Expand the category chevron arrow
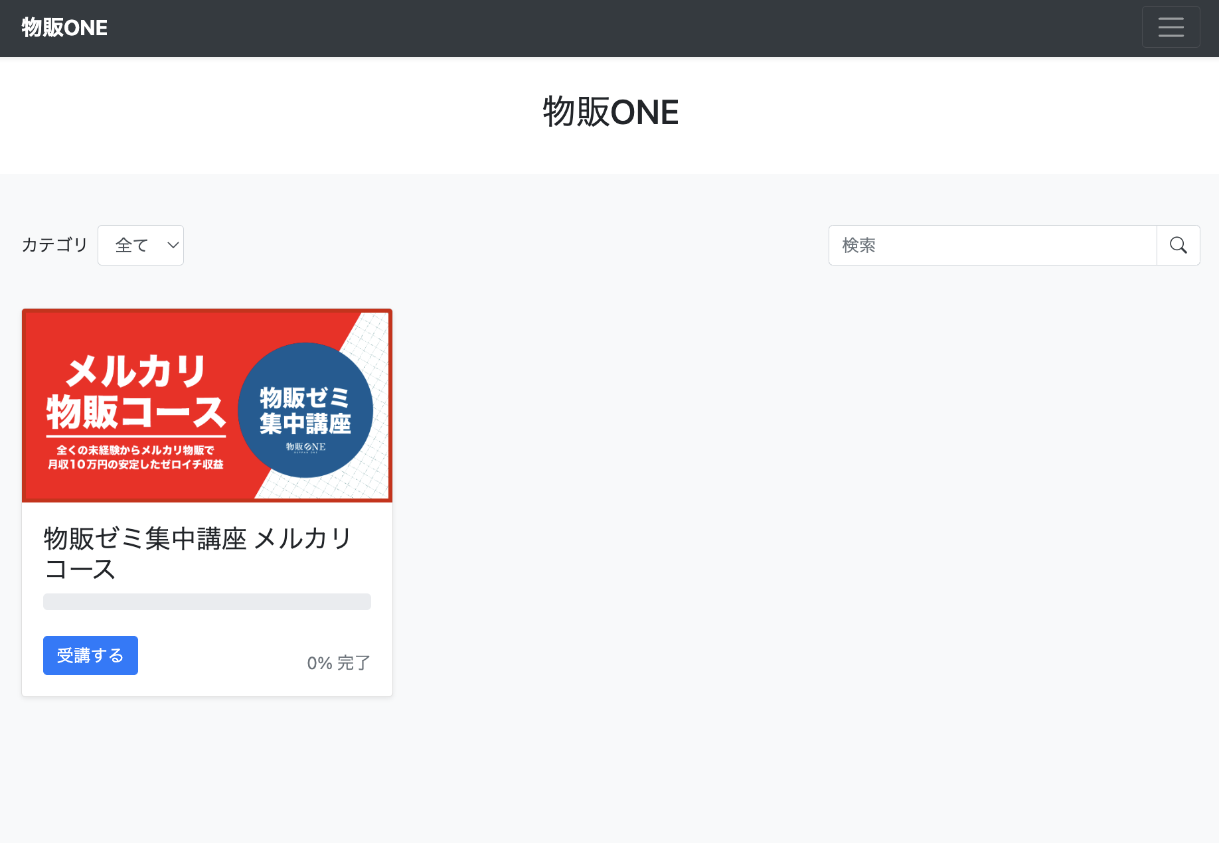Image resolution: width=1219 pixels, height=843 pixels. click(x=173, y=246)
